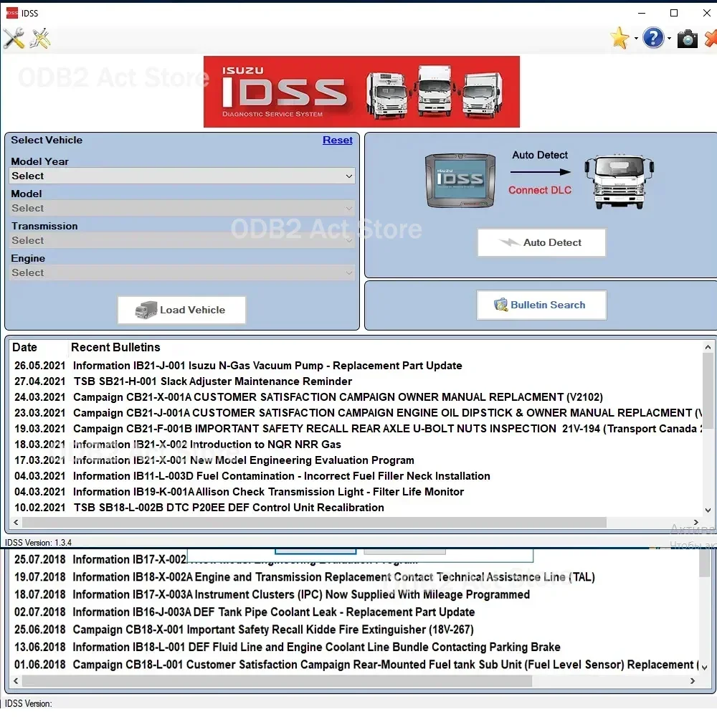Click the Date column header
Viewport: 717px width, 717px height.
pos(24,348)
